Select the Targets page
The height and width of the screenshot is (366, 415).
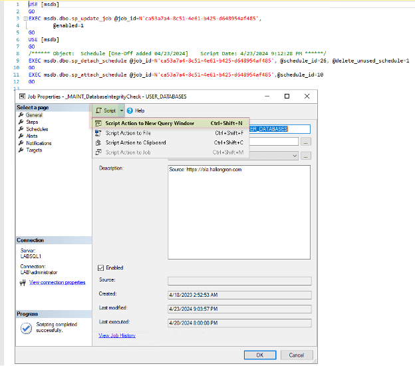pyautogui.click(x=34, y=150)
